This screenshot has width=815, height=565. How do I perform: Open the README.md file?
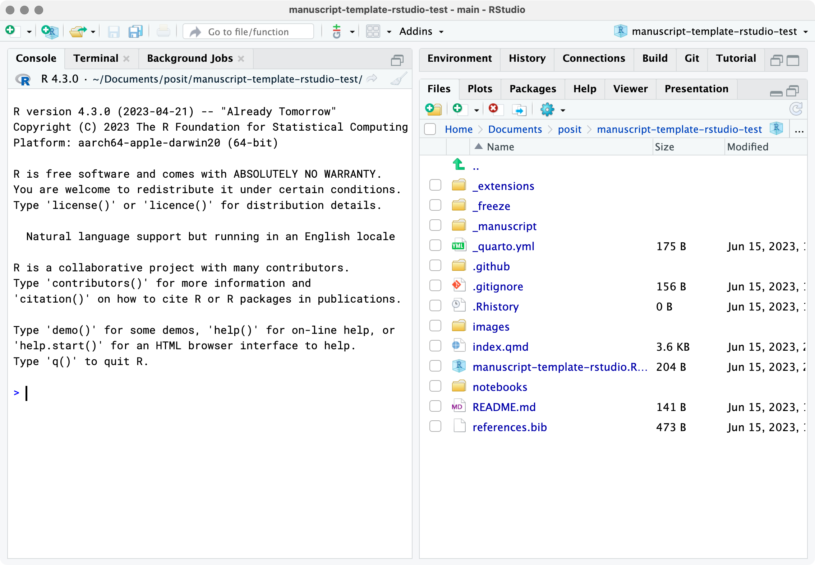click(504, 407)
